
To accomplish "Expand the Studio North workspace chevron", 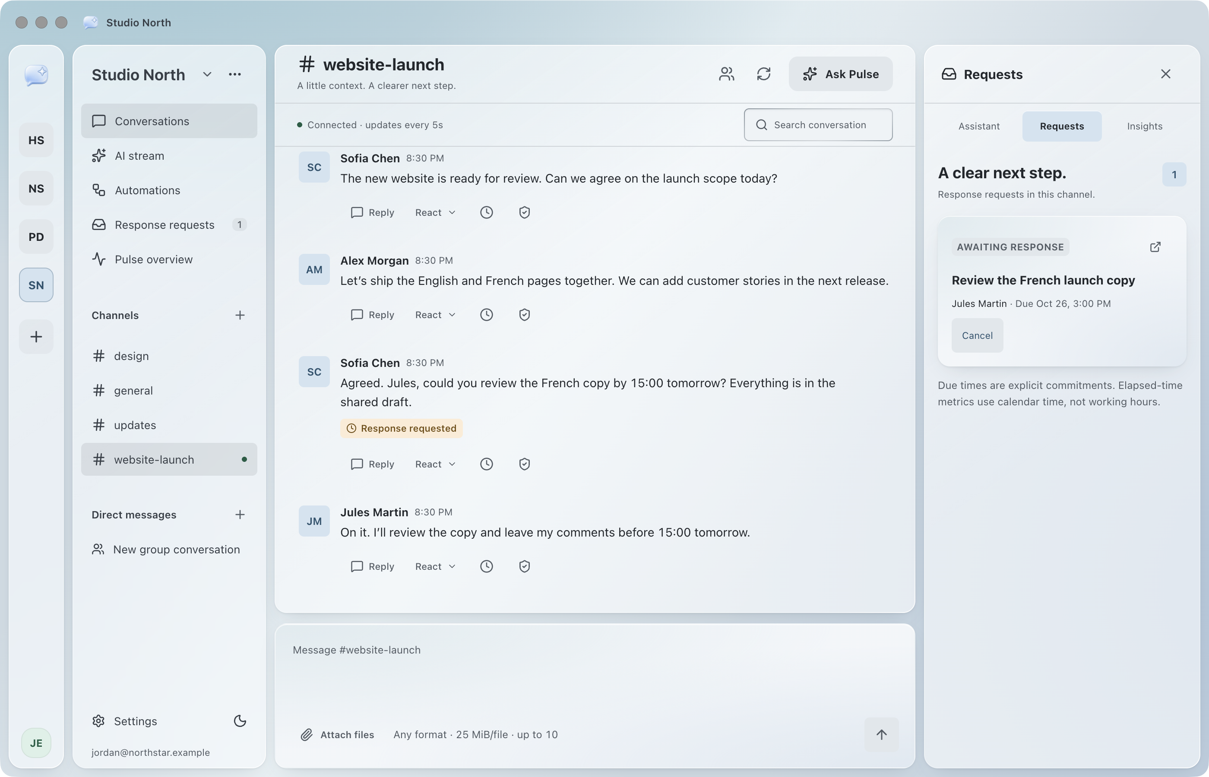I will point(207,75).
